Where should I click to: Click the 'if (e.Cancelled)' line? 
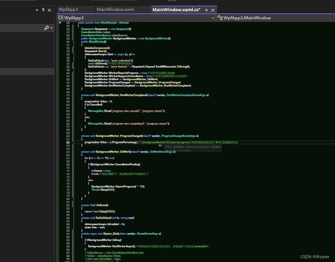94,104
